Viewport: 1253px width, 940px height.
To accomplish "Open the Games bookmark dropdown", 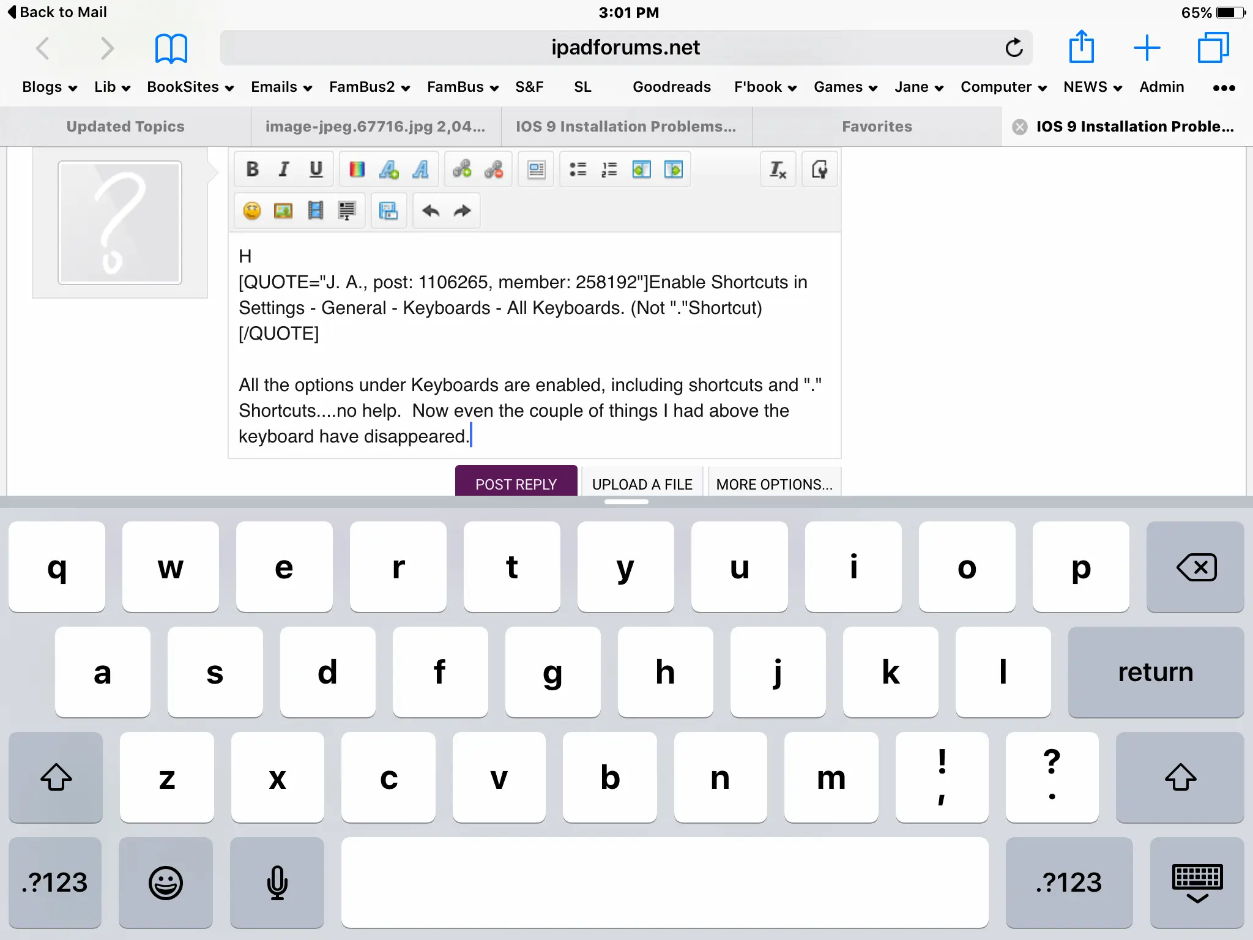I will pos(845,87).
